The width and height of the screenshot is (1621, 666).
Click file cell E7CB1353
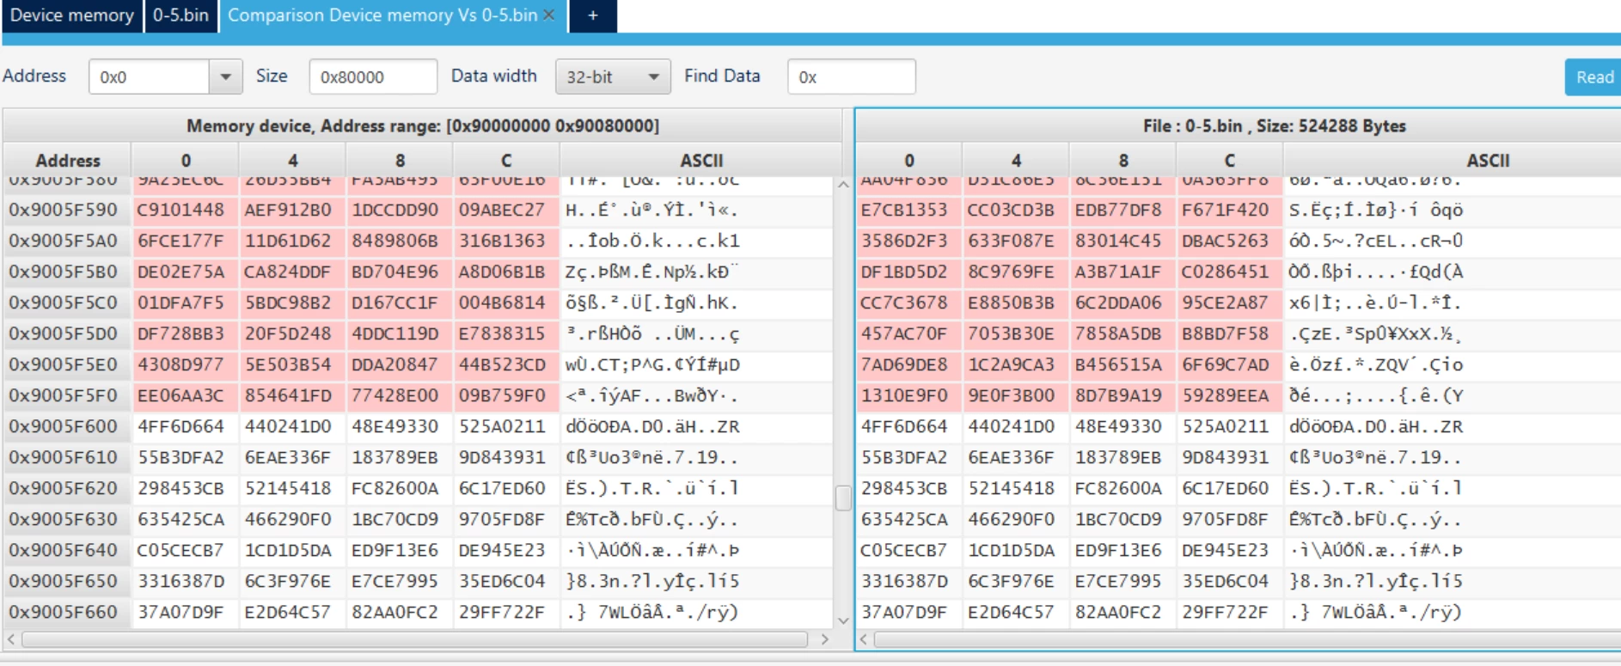click(908, 210)
